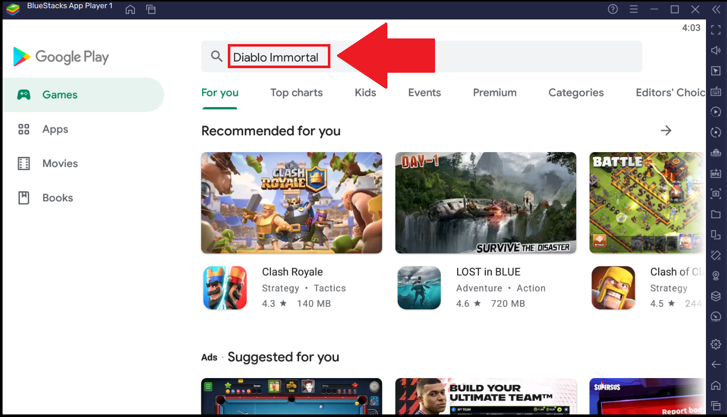This screenshot has width=727, height=417.
Task: Click the Google Play logo
Action: 61,57
